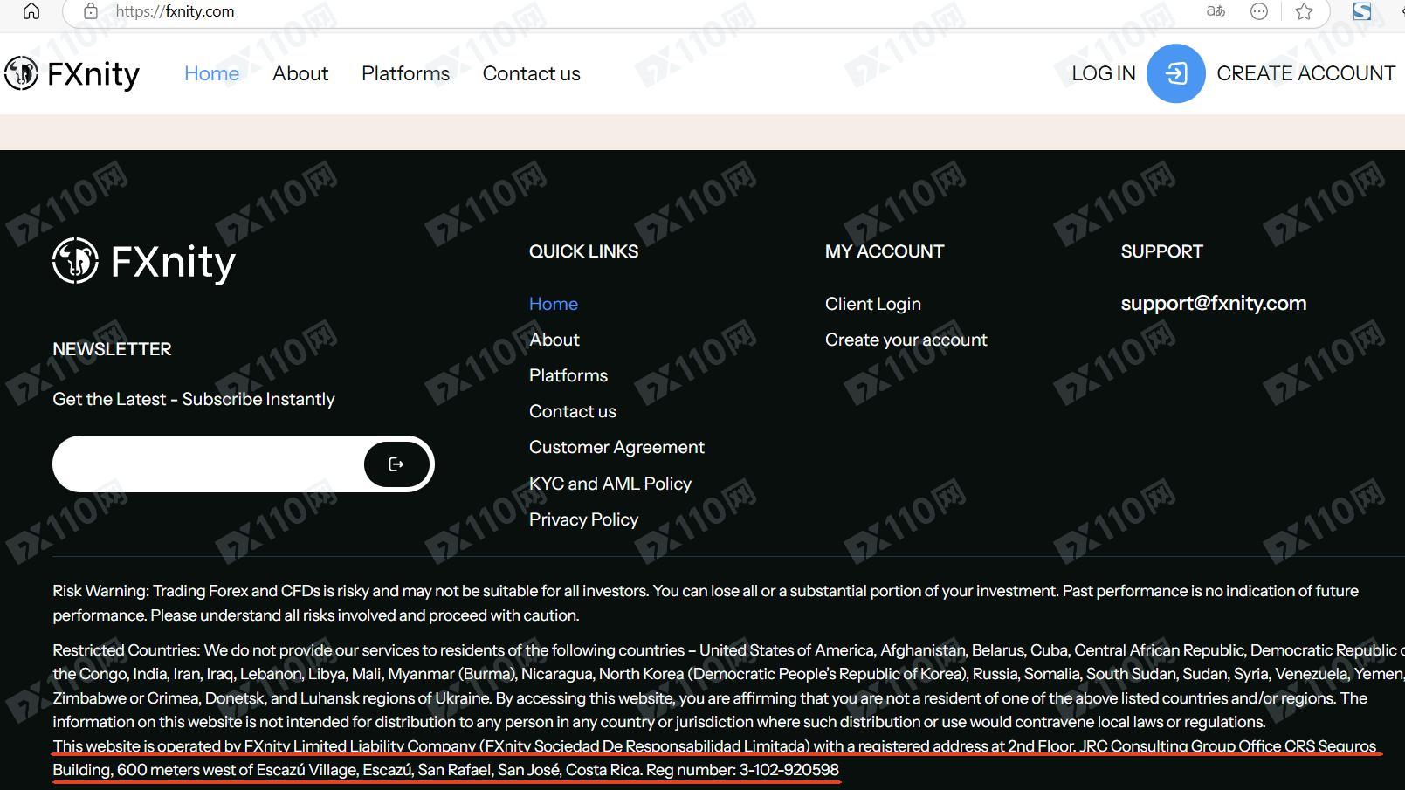Open the Platforms menu item in header

405,73
